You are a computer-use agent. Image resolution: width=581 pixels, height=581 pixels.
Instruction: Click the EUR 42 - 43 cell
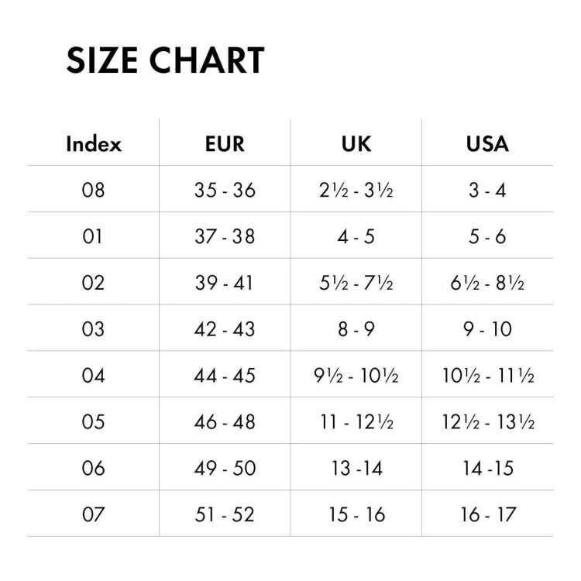225,329
